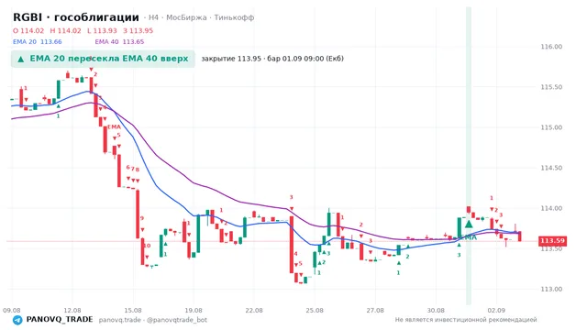The image size is (587, 330).
Task: Click the green up-triangle in signal badge
Action: coord(21,59)
